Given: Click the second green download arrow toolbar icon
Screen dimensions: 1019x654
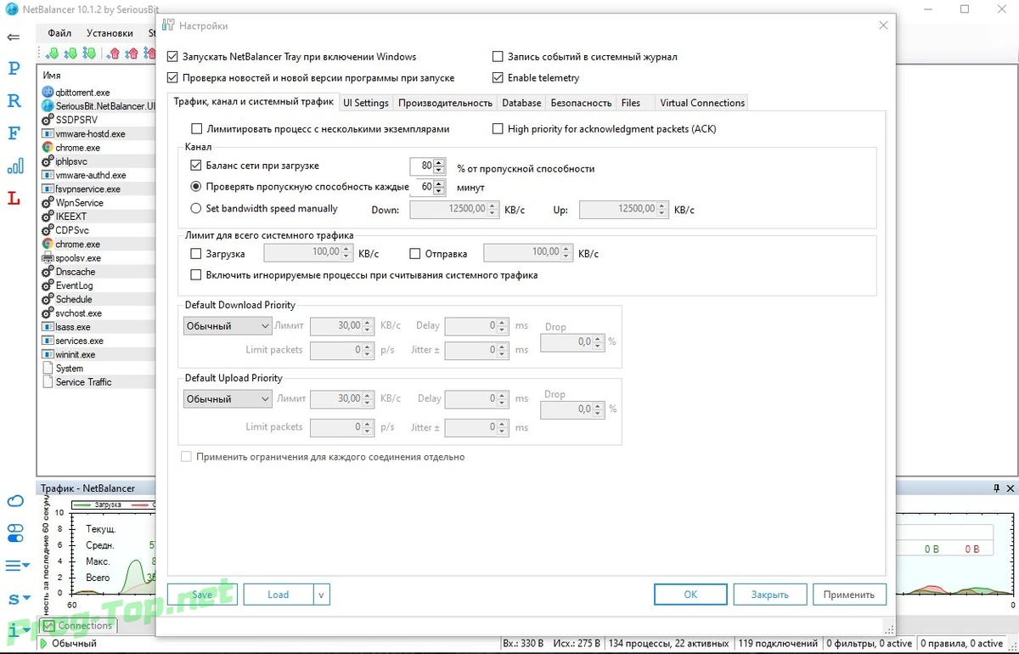Looking at the screenshot, I should tap(70, 54).
